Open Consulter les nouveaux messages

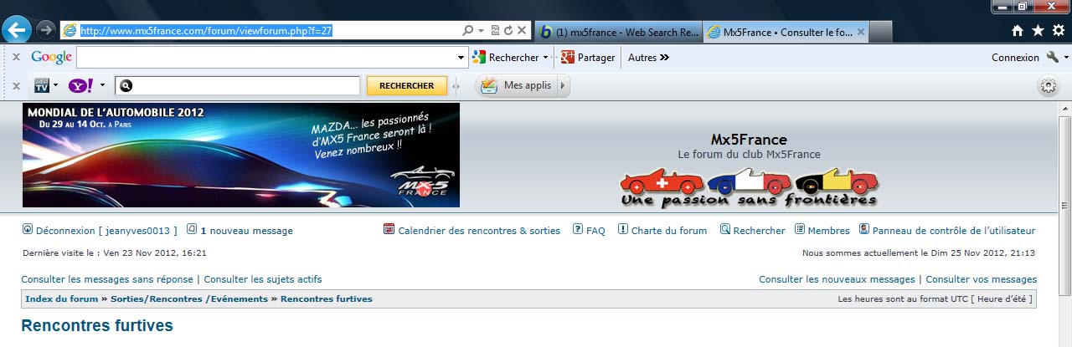point(837,279)
